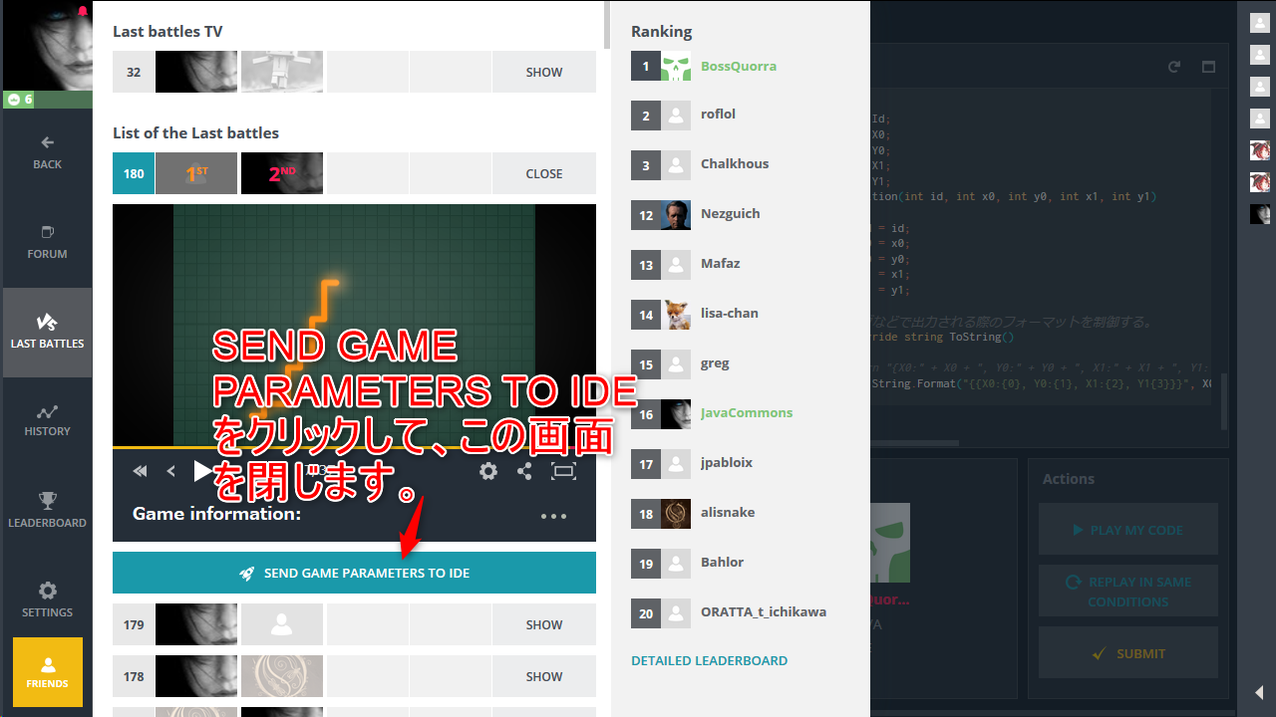Click the IDE code editor refresh icon

(x=1174, y=67)
